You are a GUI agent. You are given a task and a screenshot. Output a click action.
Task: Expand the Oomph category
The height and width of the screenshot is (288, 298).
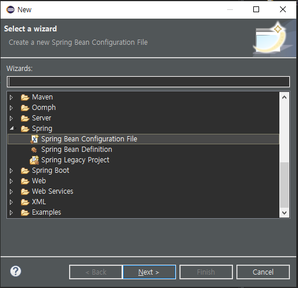tap(11, 108)
